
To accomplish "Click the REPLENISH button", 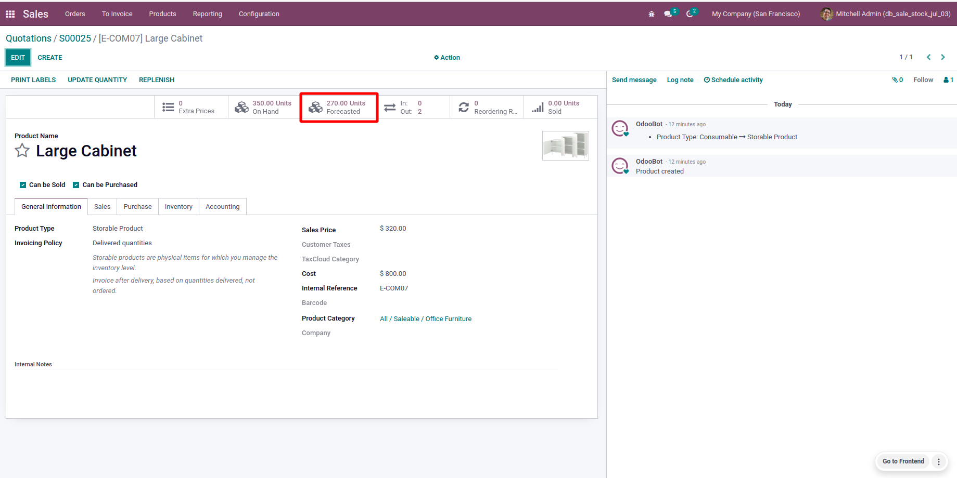I will point(157,80).
